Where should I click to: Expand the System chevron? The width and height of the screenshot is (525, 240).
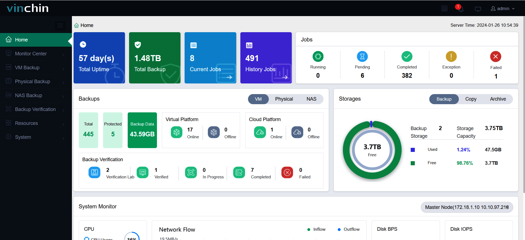click(x=63, y=138)
